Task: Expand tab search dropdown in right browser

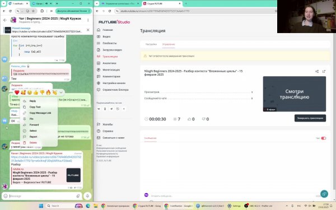Action: click(x=97, y=4)
